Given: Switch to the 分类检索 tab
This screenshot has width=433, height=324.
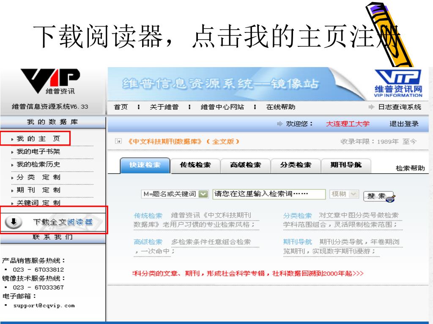Looking at the screenshot, I should click(296, 165).
